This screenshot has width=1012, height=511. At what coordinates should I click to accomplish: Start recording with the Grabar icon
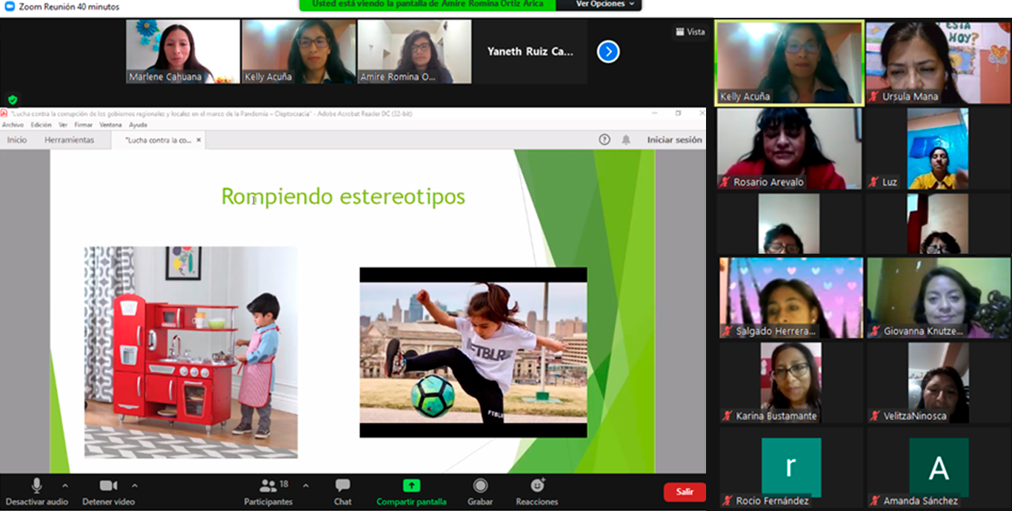pos(480,486)
